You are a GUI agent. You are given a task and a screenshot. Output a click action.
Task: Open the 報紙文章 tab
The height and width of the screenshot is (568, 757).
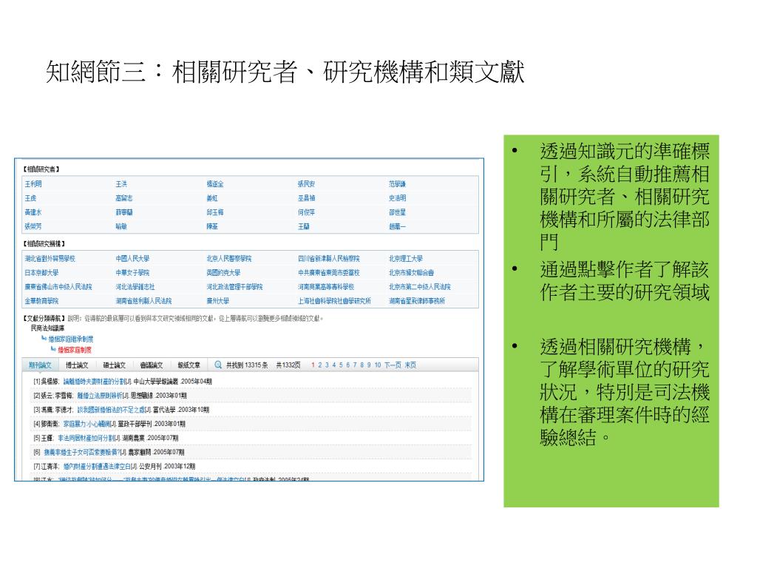(189, 365)
